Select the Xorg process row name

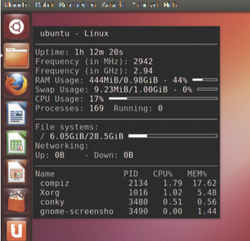(x=49, y=193)
